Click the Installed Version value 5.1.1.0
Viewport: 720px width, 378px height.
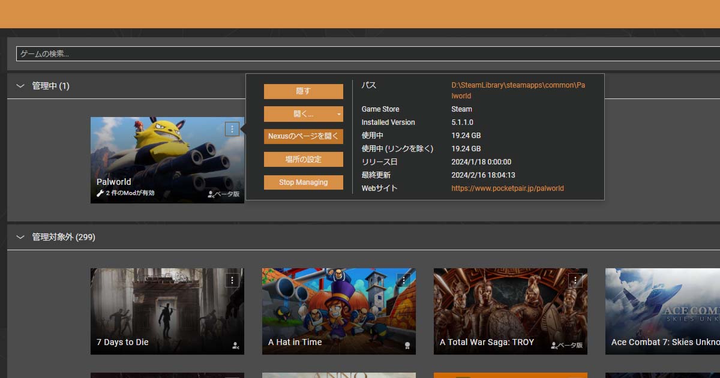462,122
